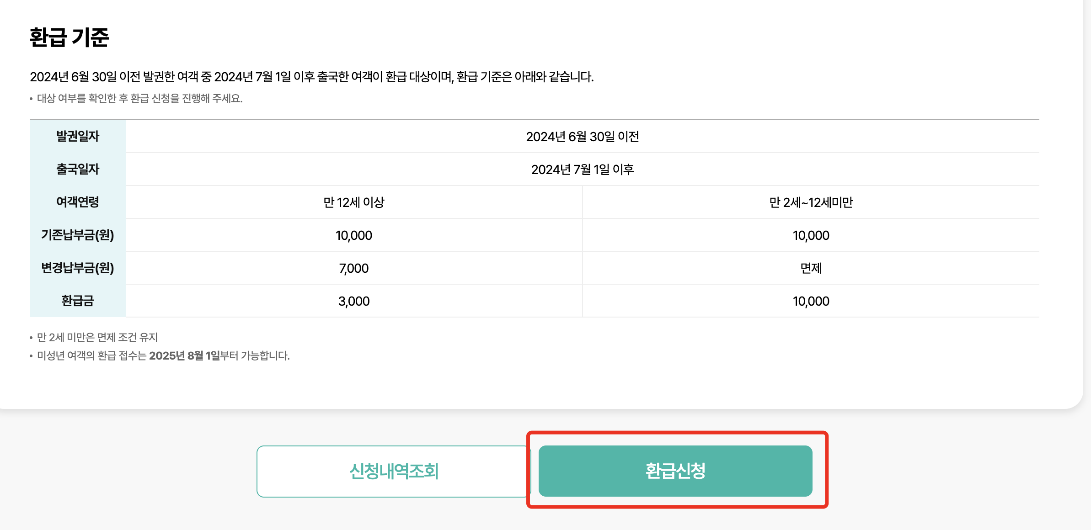The image size is (1091, 530).
Task: Click the 발권일자 row header
Action: tap(77, 136)
